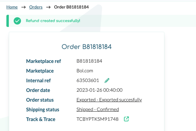Click the arrow after Orders breadcrumb
Viewport: 196px width, 131px height.
48,7
